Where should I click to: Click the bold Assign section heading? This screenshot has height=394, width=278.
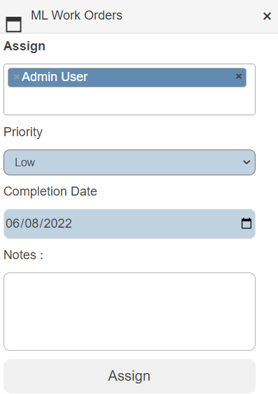pyautogui.click(x=25, y=47)
